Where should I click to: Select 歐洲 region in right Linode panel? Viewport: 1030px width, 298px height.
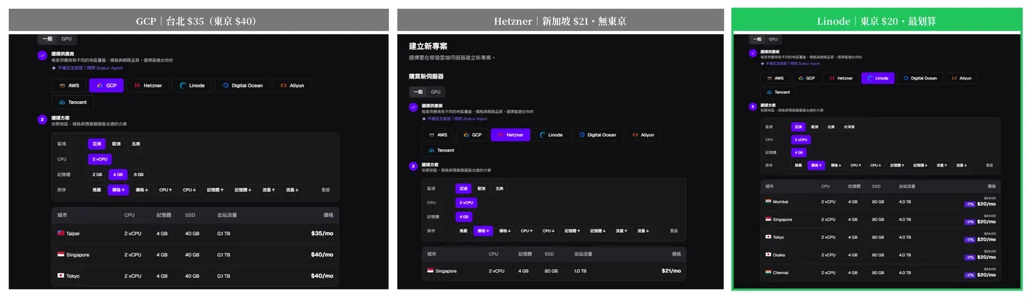coord(815,127)
